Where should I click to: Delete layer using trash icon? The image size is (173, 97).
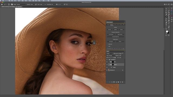click(x=122, y=82)
